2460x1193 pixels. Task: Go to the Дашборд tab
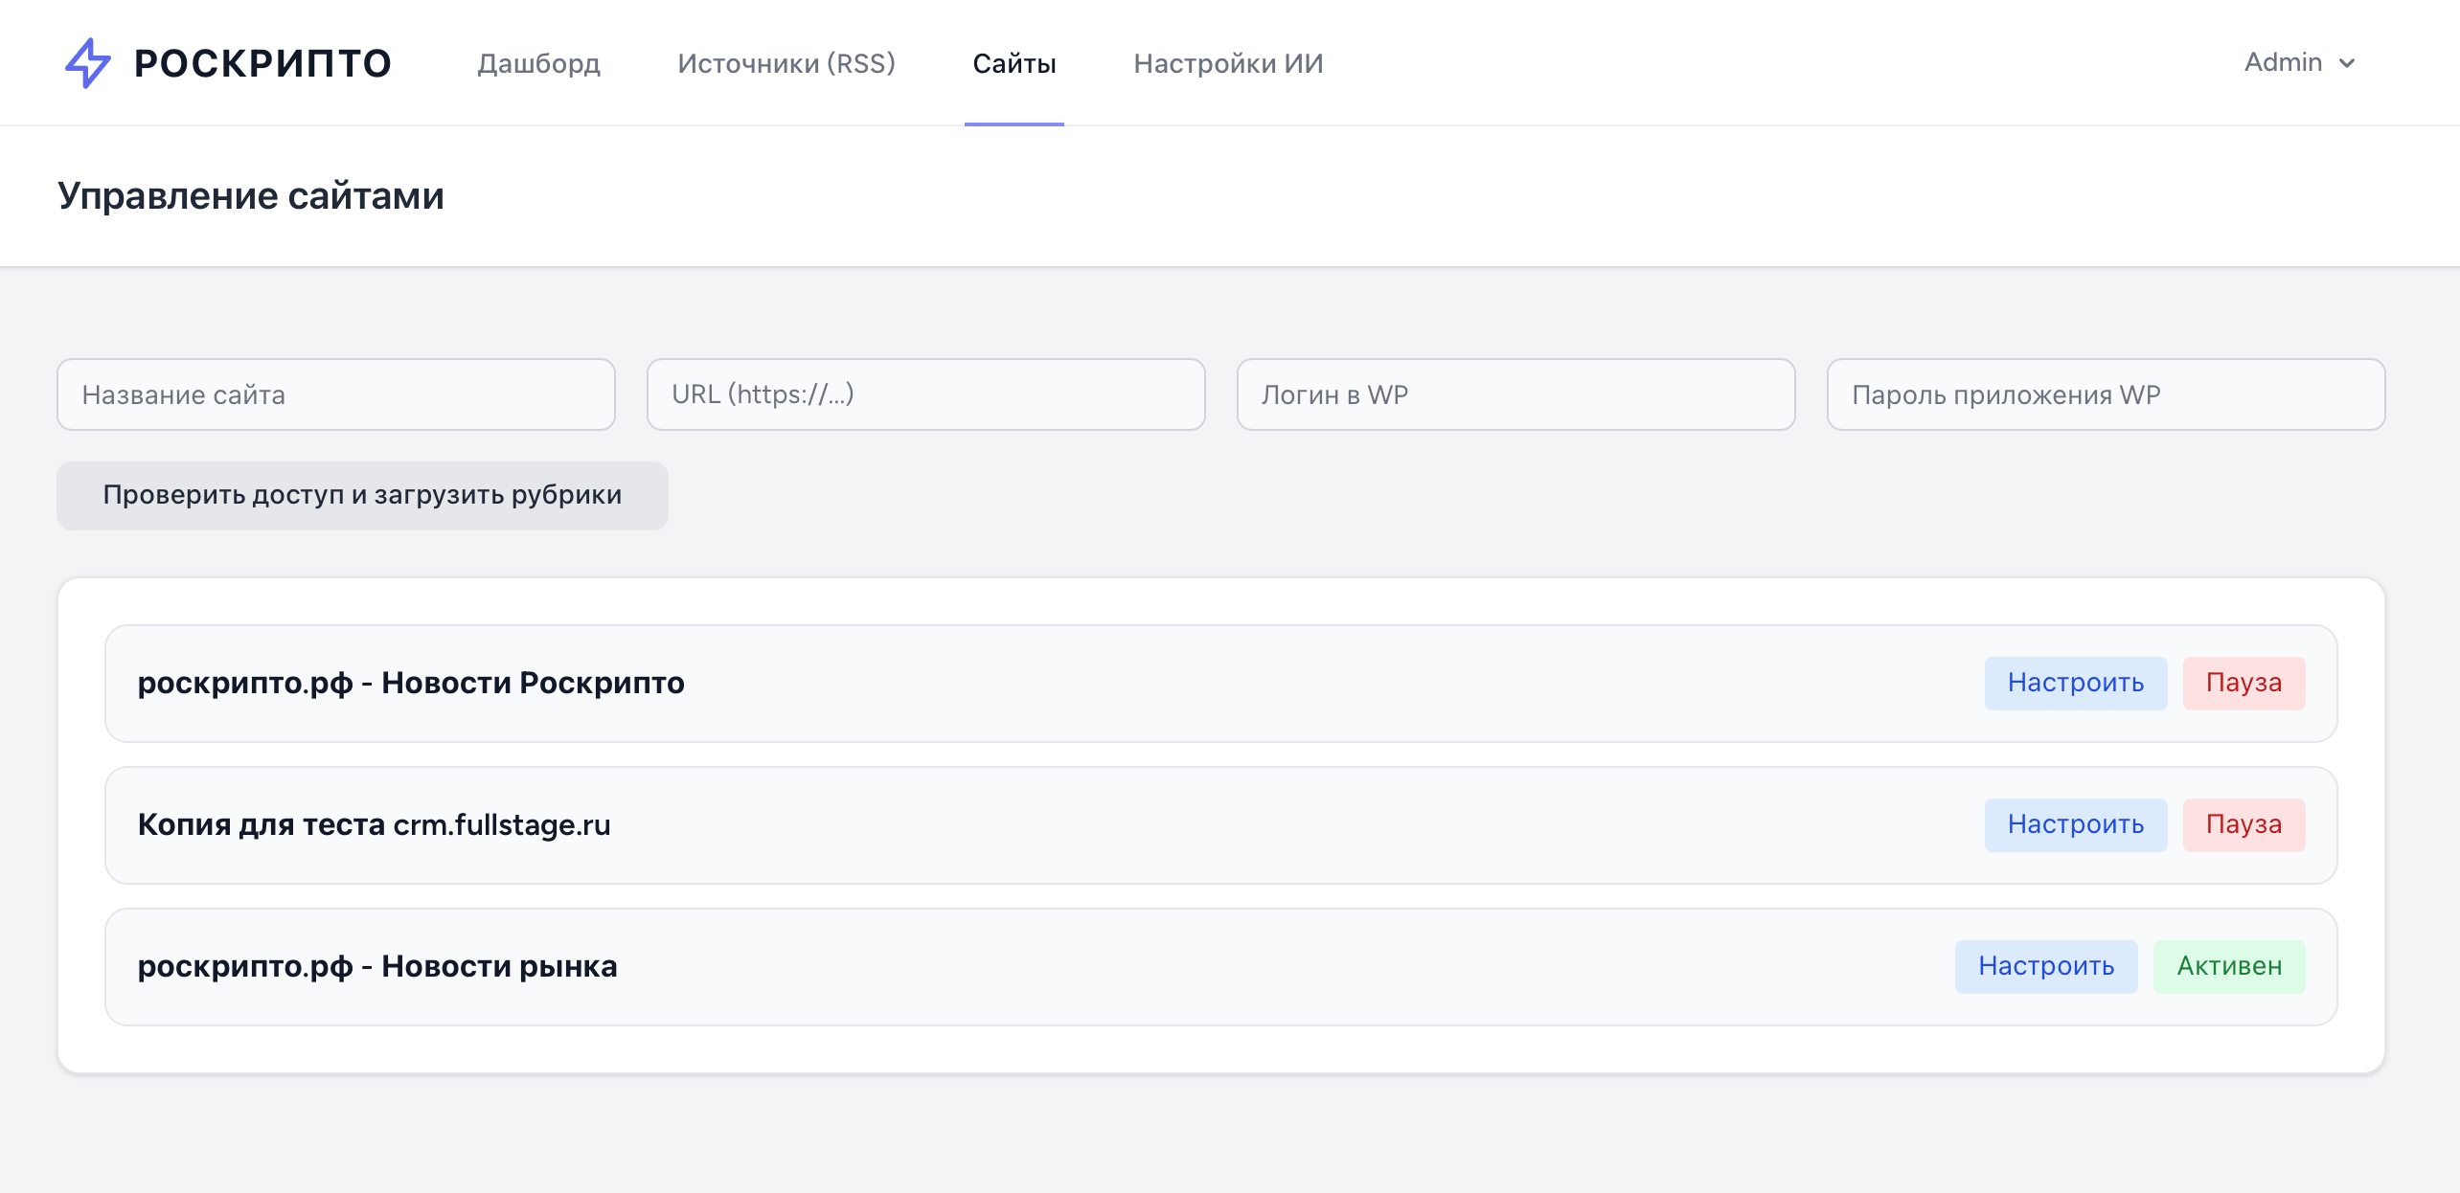(x=538, y=63)
